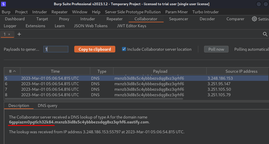Screen dimensions: 269x144
Task: Open Server Side Prototype Pollution menu
Action: (x=133, y=12)
